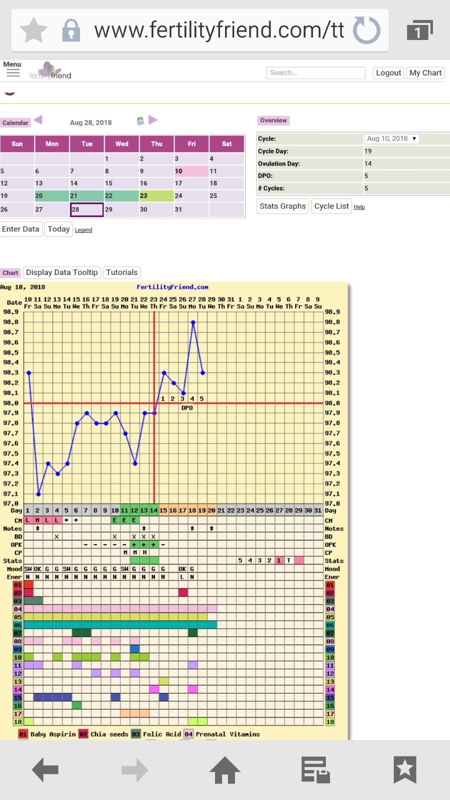Open bookmarks list icon in bottom bar
The image size is (450, 800).
(404, 770)
